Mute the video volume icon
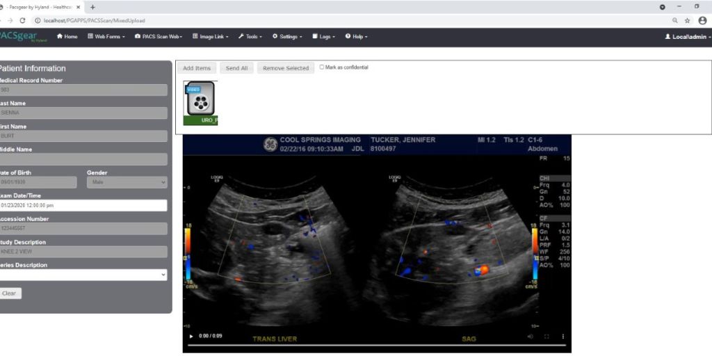The width and height of the screenshot is (712, 356). 530,337
